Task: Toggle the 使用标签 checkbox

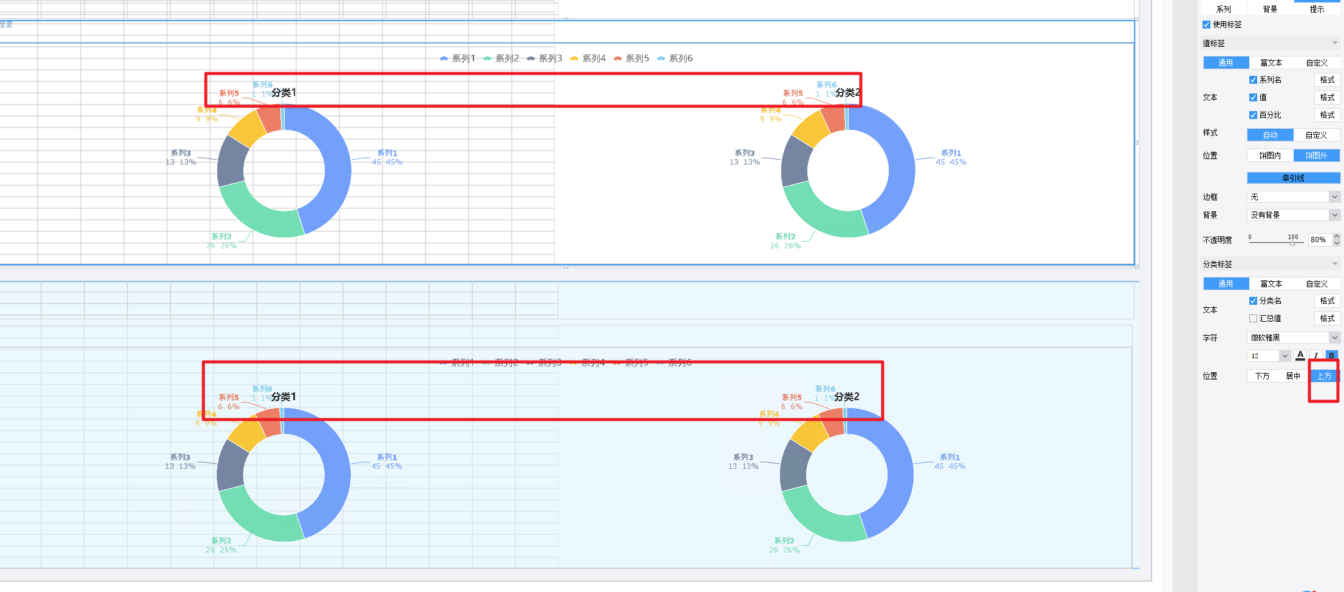Action: 1207,25
